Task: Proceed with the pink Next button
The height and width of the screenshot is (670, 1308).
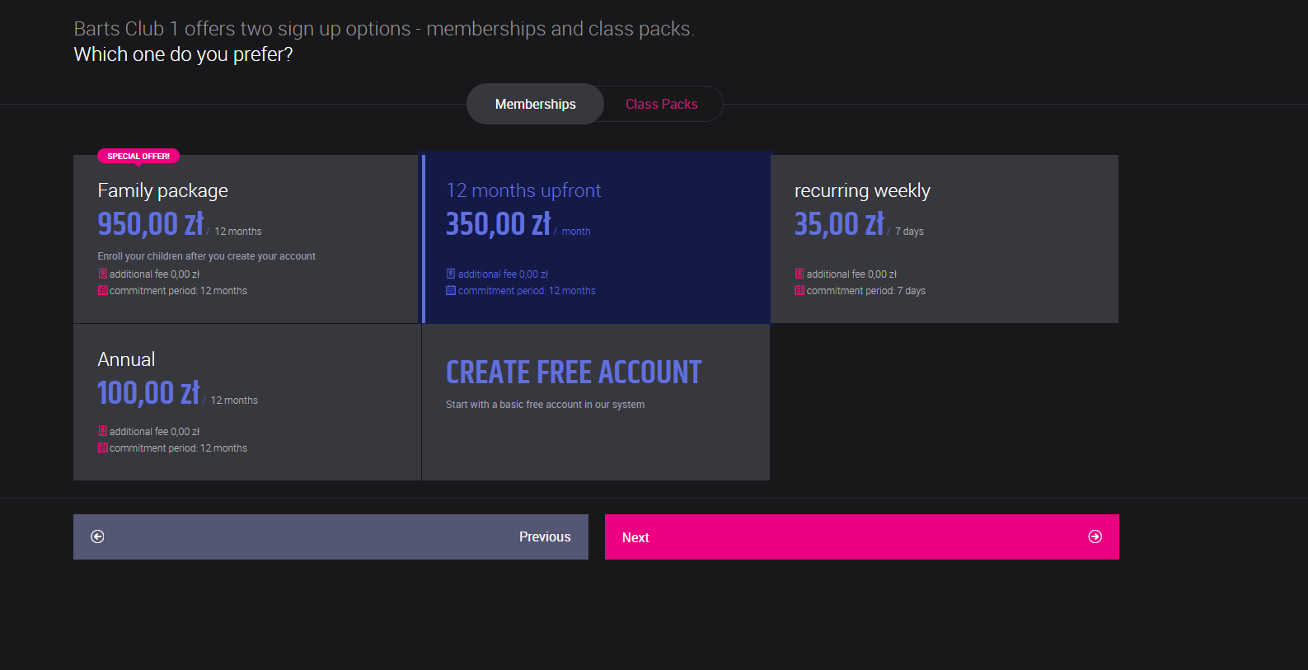Action: click(x=861, y=536)
